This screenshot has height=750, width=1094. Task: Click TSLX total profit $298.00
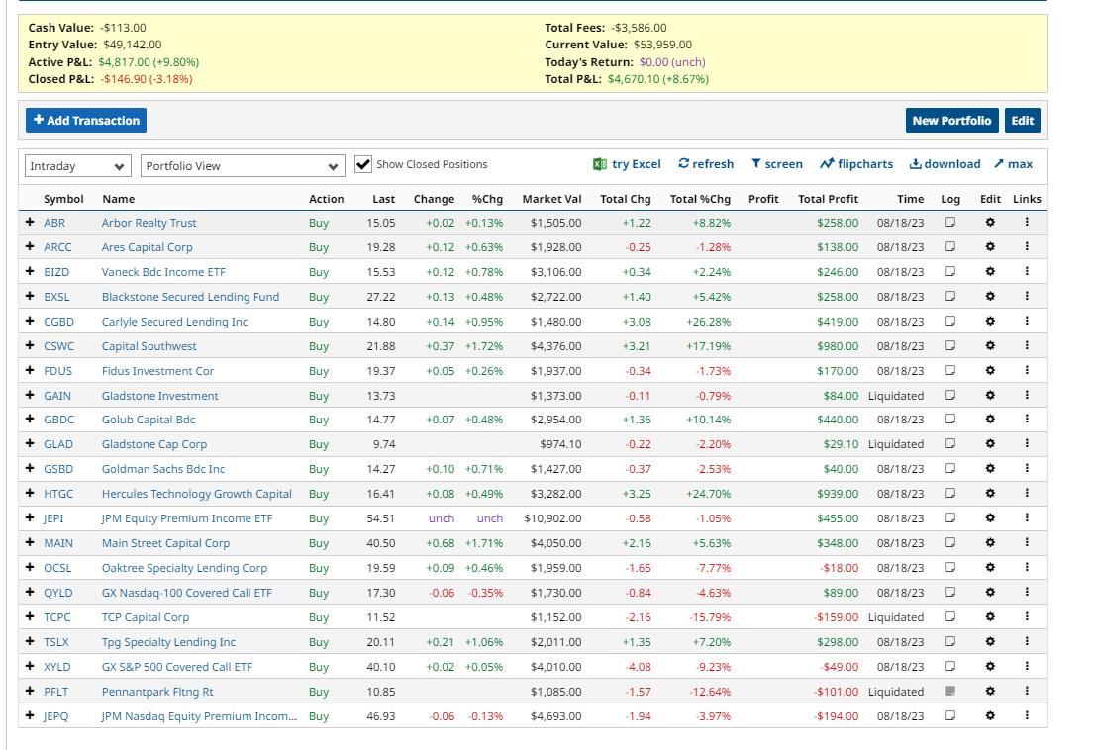[x=838, y=642]
